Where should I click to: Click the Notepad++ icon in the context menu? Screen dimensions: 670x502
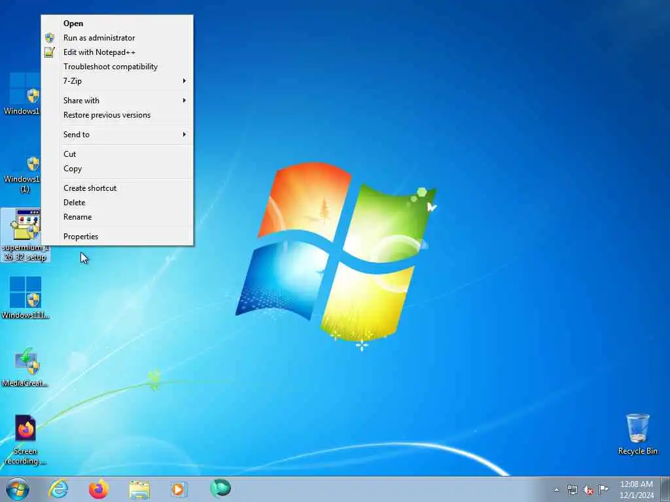(x=50, y=52)
